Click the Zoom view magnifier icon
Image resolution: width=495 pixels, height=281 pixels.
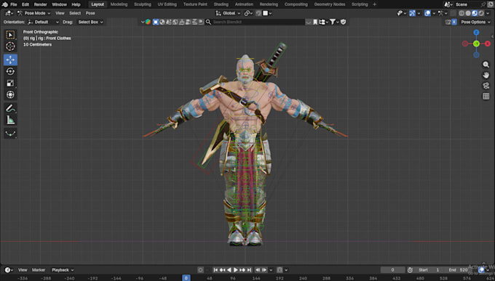(x=486, y=65)
